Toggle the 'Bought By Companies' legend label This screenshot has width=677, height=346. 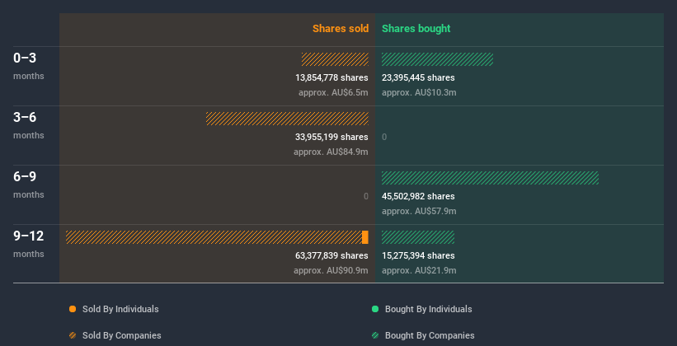430,335
